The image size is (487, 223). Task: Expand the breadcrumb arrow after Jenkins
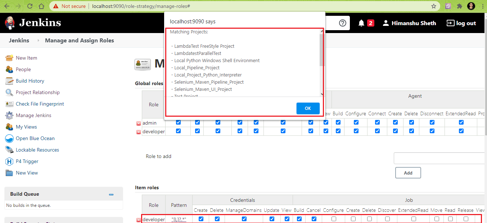(39, 41)
